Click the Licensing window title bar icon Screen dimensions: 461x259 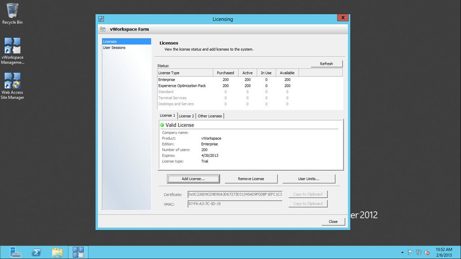101,19
